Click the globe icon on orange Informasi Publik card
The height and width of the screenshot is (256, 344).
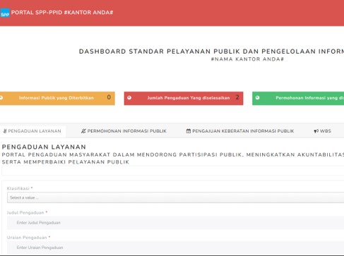click(x=1, y=97)
